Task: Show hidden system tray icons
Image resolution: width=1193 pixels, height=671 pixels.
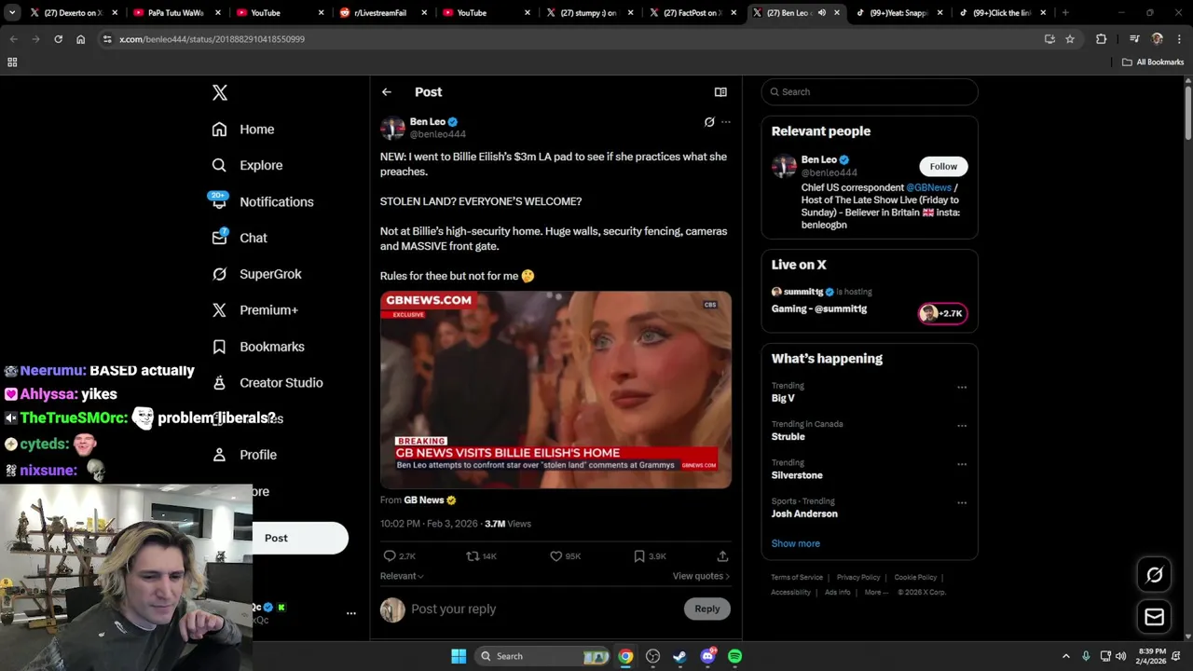Action: pyautogui.click(x=1066, y=656)
